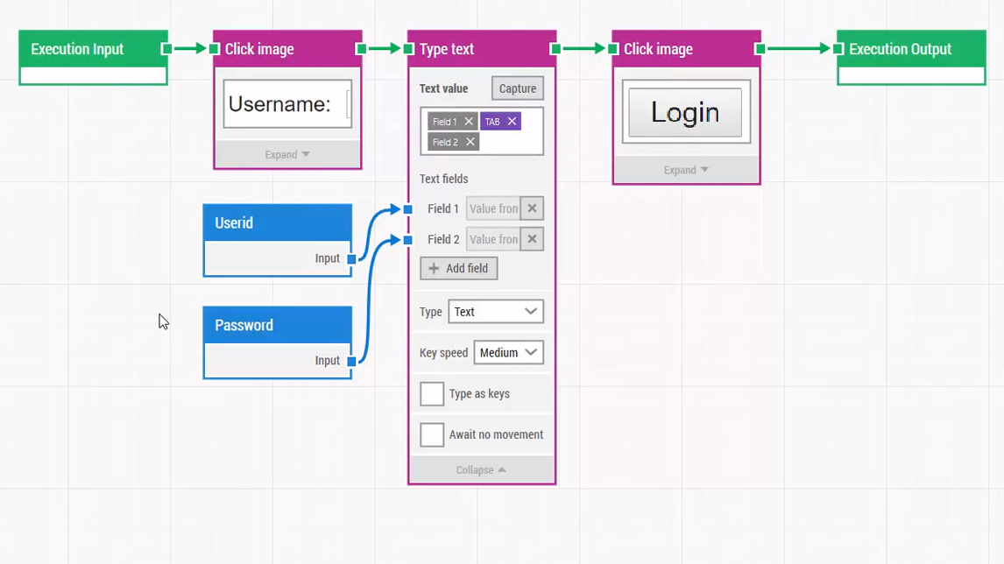Click the blue output port on the Password block
This screenshot has width=1004, height=564.
point(351,360)
